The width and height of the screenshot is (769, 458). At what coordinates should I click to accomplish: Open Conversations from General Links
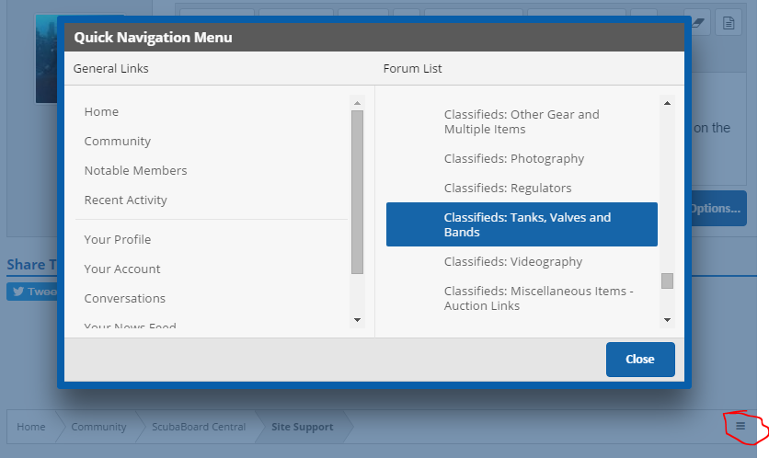[124, 298]
